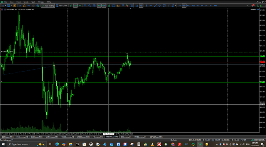Open the templates folder icon
Viewport: 266px width, 147px height.
(x=118, y=6)
